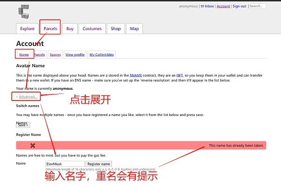Click the 'Names are free to mint' sentence
Screen dimensions: 281x186
(x=61, y=155)
